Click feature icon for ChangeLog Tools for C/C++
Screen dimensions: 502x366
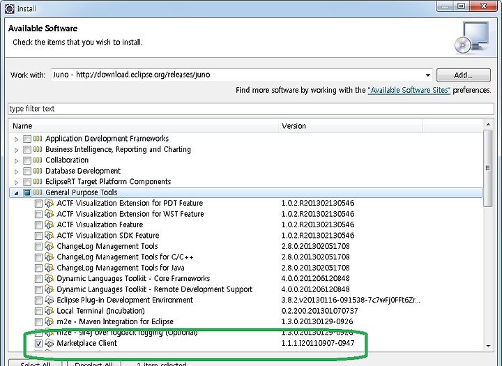[x=49, y=257]
